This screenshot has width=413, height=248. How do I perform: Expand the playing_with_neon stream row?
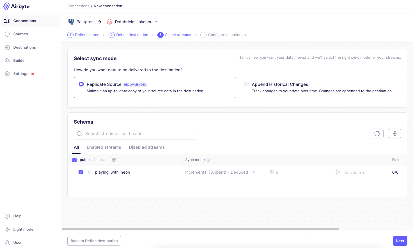pos(89,172)
